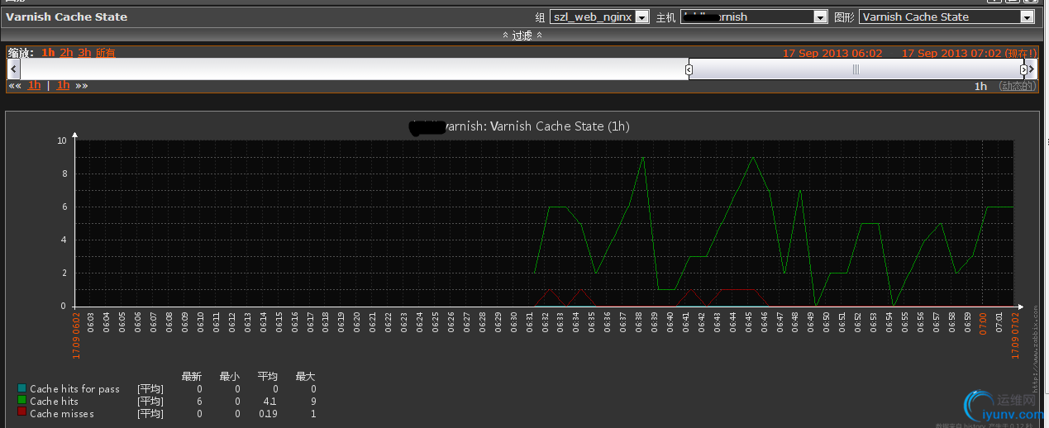
Task: Set zoom to 2h
Action: pyautogui.click(x=66, y=52)
